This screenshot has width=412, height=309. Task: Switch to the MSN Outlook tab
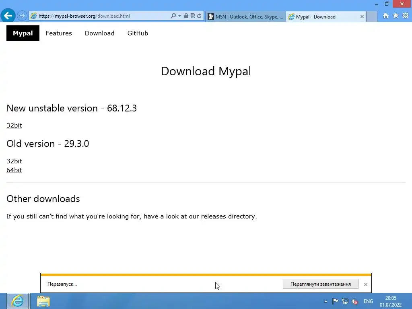pyautogui.click(x=245, y=16)
